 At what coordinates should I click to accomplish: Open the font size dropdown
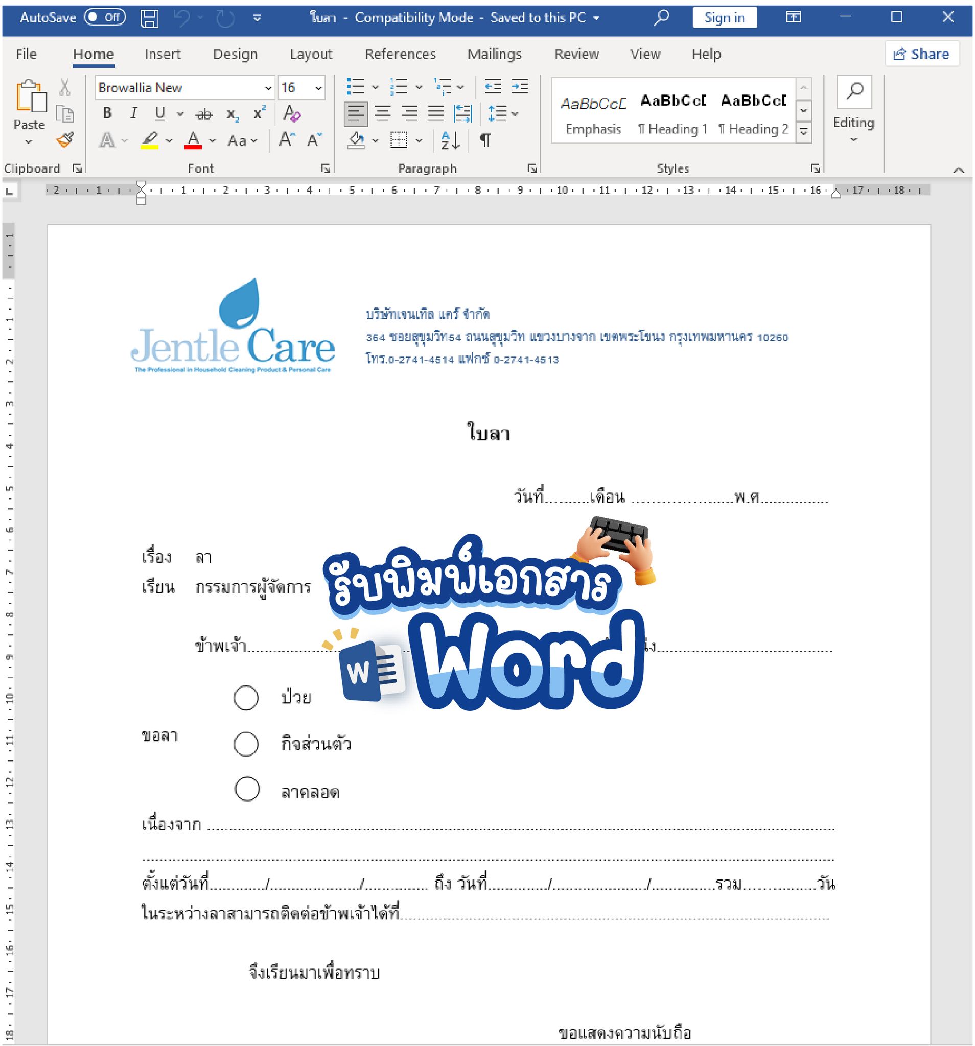318,88
